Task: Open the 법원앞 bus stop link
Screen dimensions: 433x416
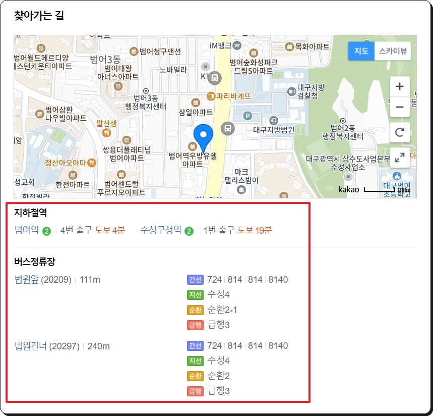Action: (x=27, y=280)
